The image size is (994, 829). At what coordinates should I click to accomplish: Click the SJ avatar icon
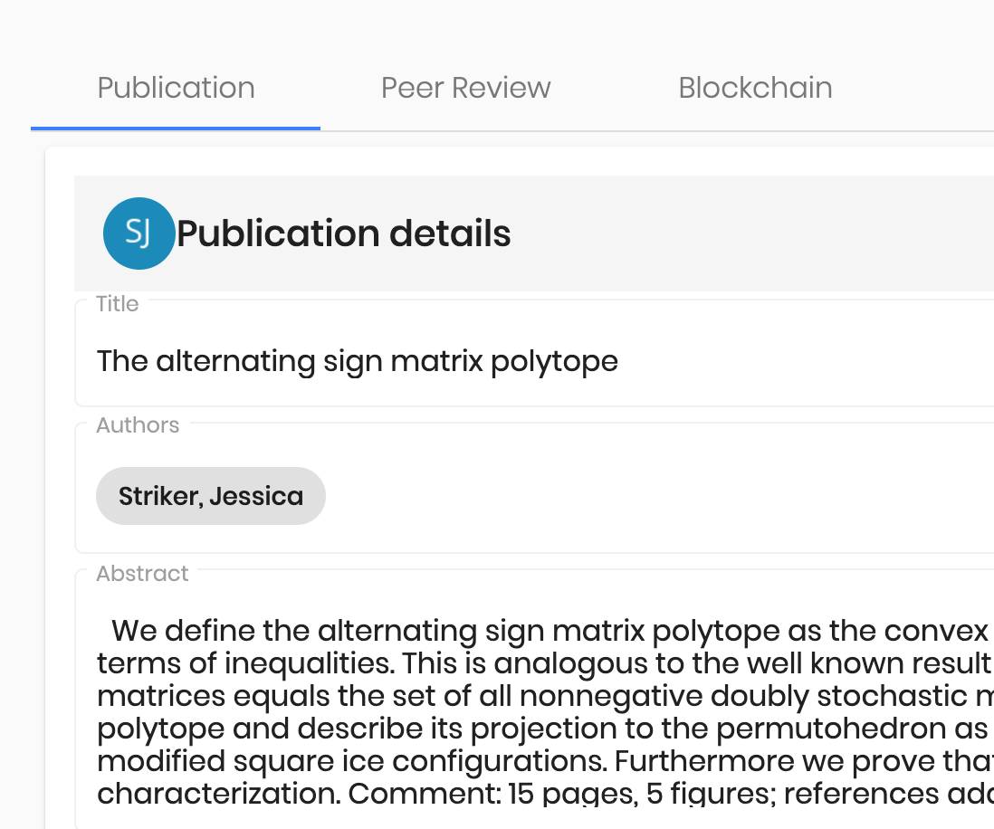click(139, 233)
